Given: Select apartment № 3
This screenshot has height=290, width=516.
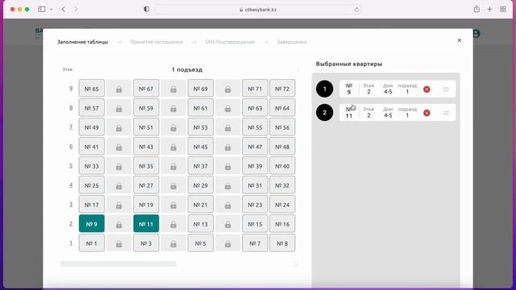Looking at the screenshot, I should (x=146, y=243).
